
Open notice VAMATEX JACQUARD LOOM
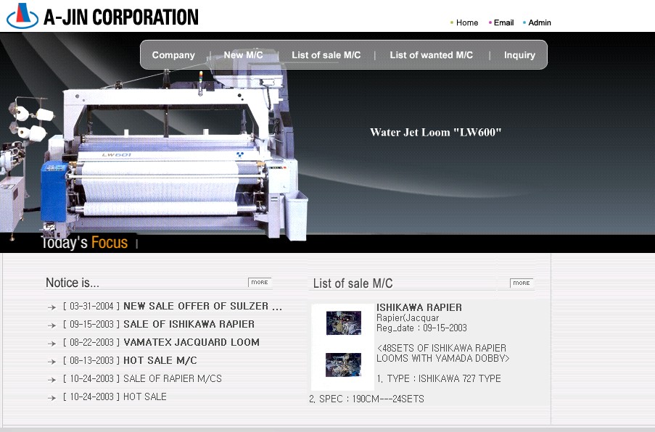point(191,342)
